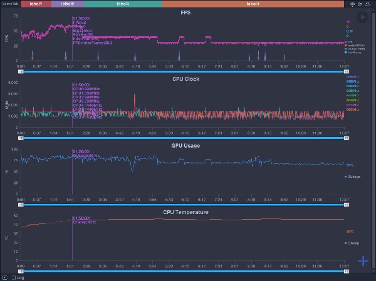Select the label3 scene segment
This screenshot has width=376, height=281.
[123, 4]
